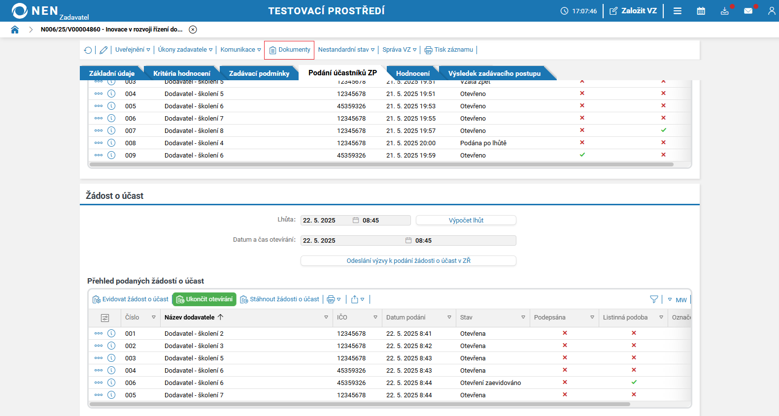Viewport: 779px width, 416px height.
Task: Click the pencil edit icon
Action: [x=103, y=50]
